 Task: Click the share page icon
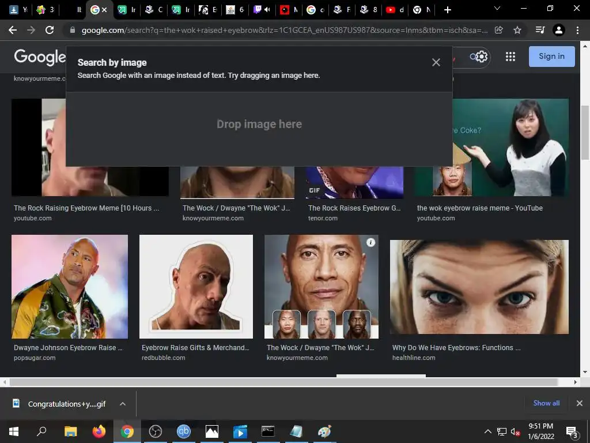pos(498,30)
